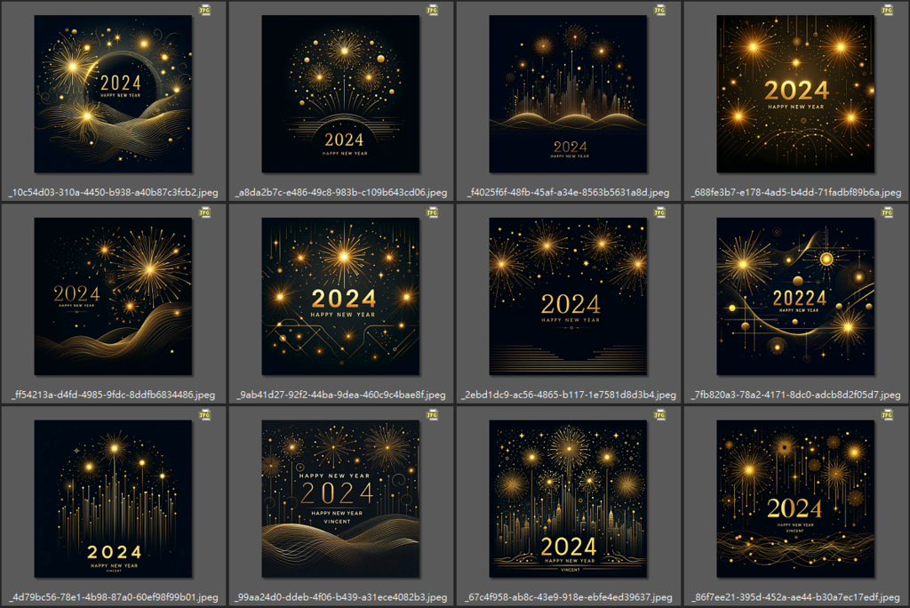Select thumbnail _9ab41d27-92f2-44ba-9dea-460c9c4bae8f.jpeg

(x=340, y=297)
